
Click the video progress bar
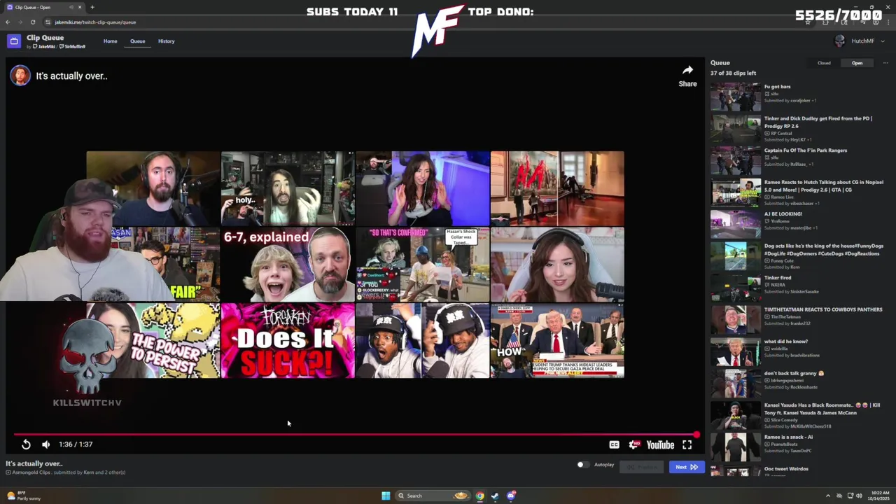[x=355, y=435]
